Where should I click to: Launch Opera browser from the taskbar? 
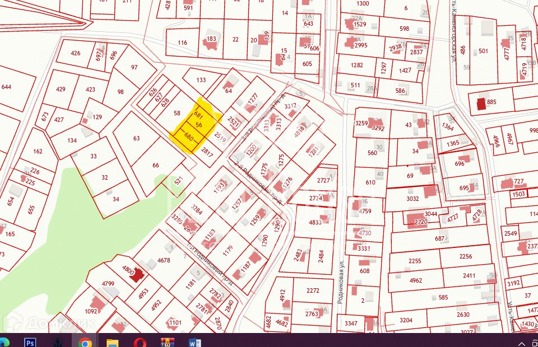pos(140,342)
